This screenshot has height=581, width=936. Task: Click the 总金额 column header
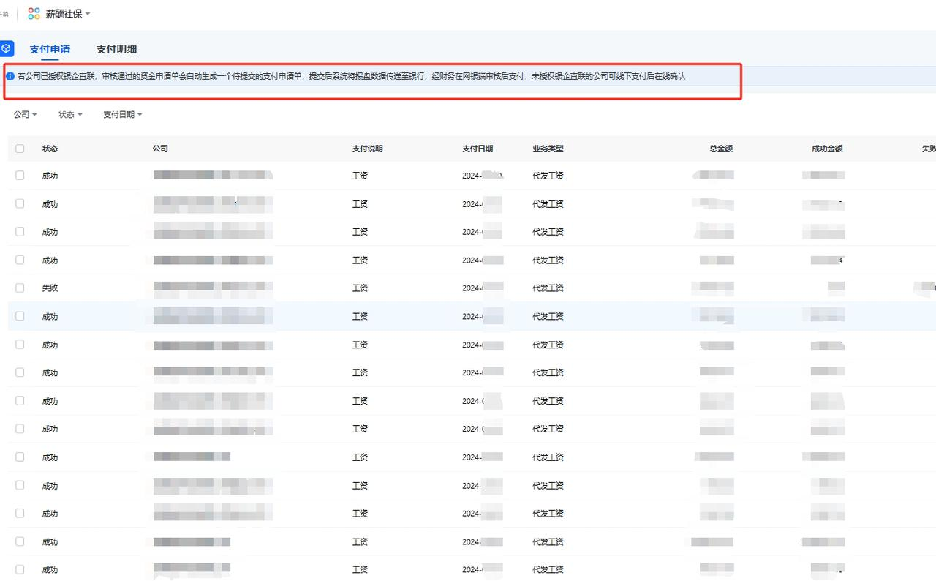[x=721, y=149]
